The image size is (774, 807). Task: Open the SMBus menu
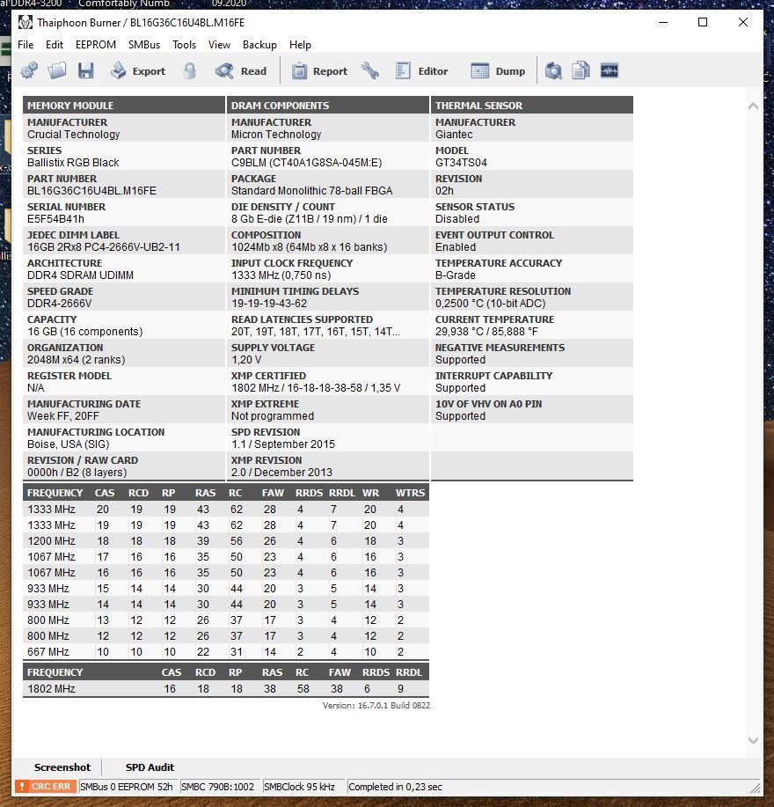pos(144,45)
